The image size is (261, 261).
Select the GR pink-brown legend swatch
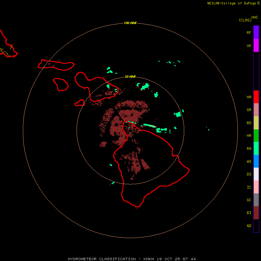click(x=256, y=110)
